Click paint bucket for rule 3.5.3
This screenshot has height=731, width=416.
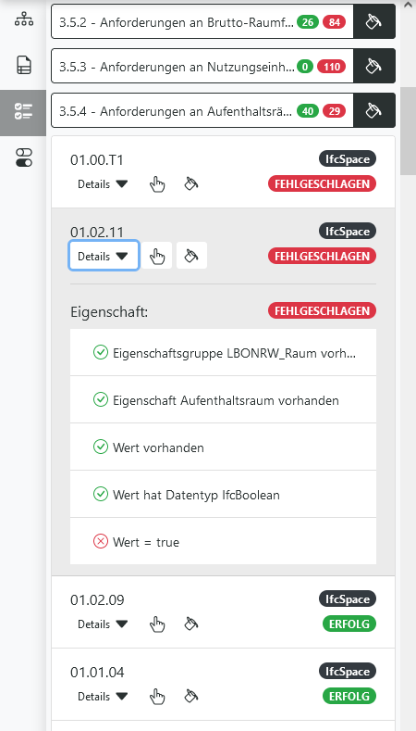(374, 66)
